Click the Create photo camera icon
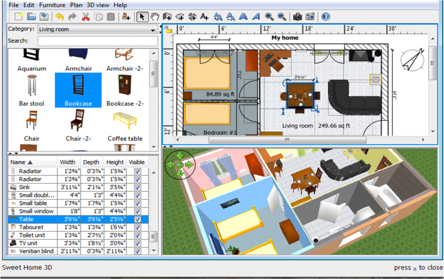The image size is (444, 279). coord(297,17)
